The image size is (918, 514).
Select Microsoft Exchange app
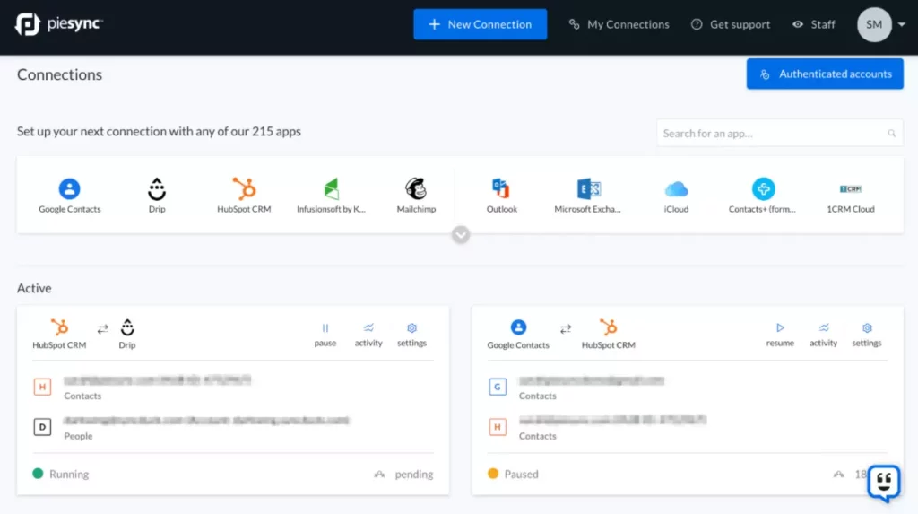588,196
